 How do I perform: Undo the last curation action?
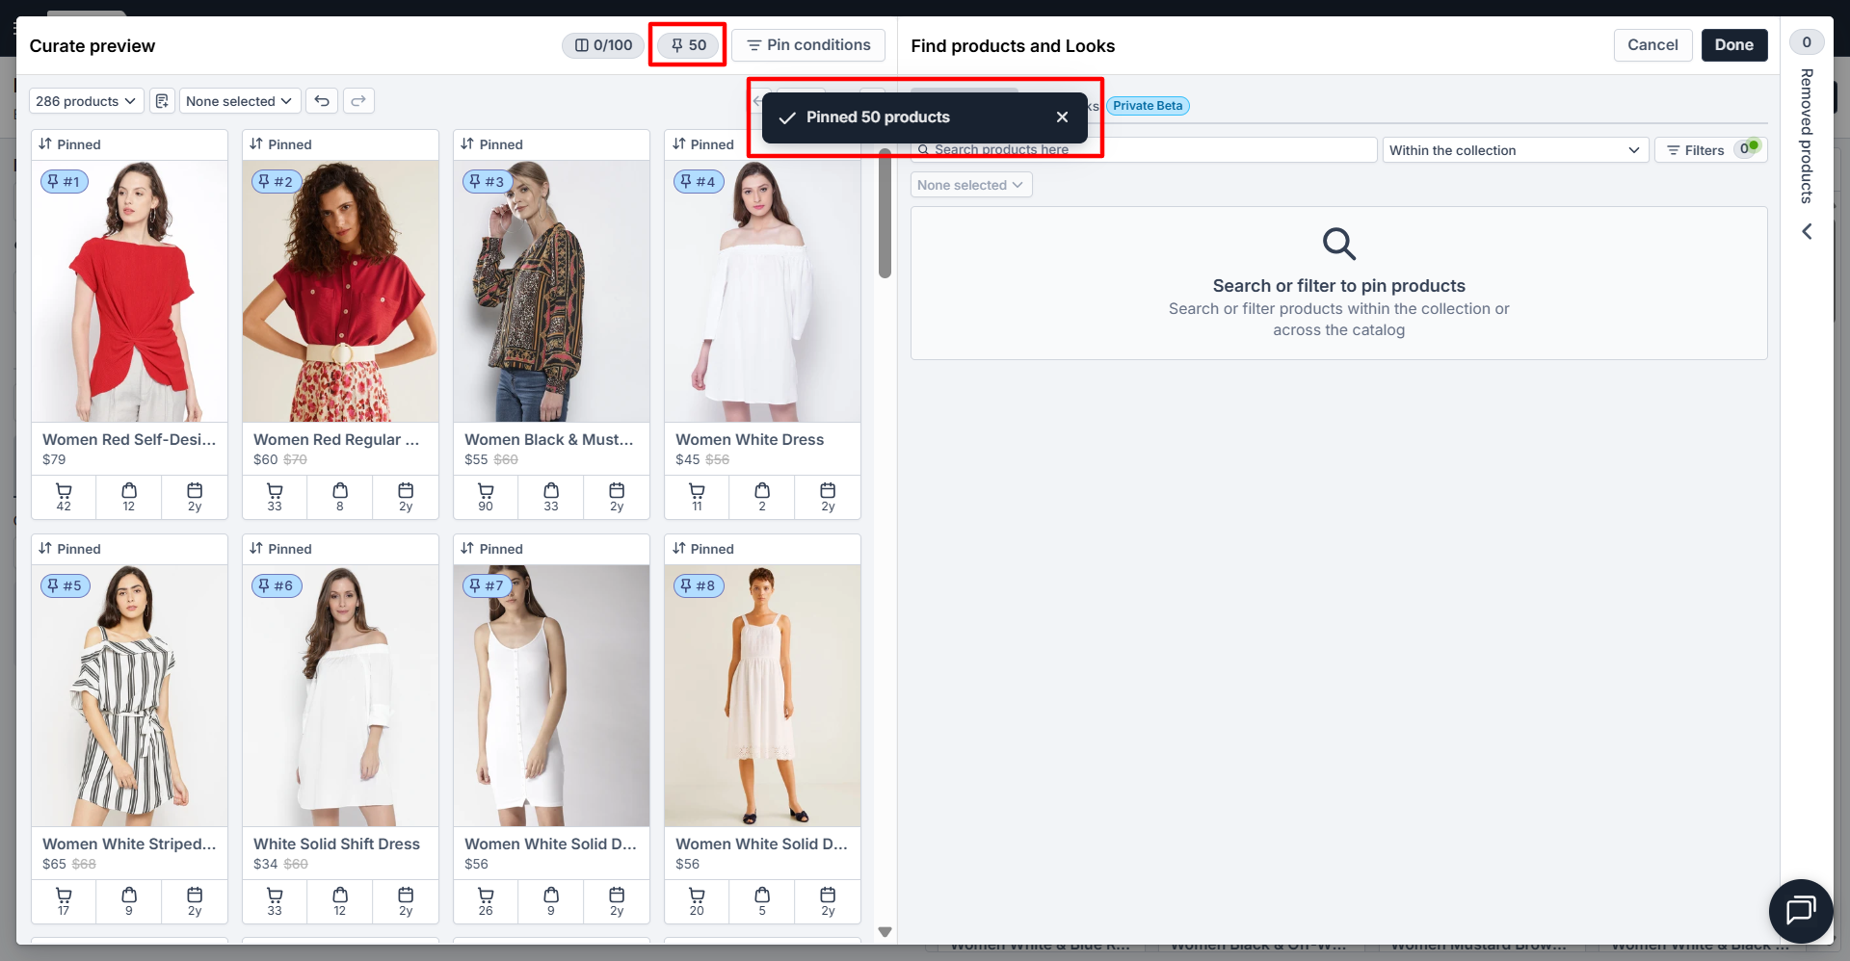click(x=322, y=101)
